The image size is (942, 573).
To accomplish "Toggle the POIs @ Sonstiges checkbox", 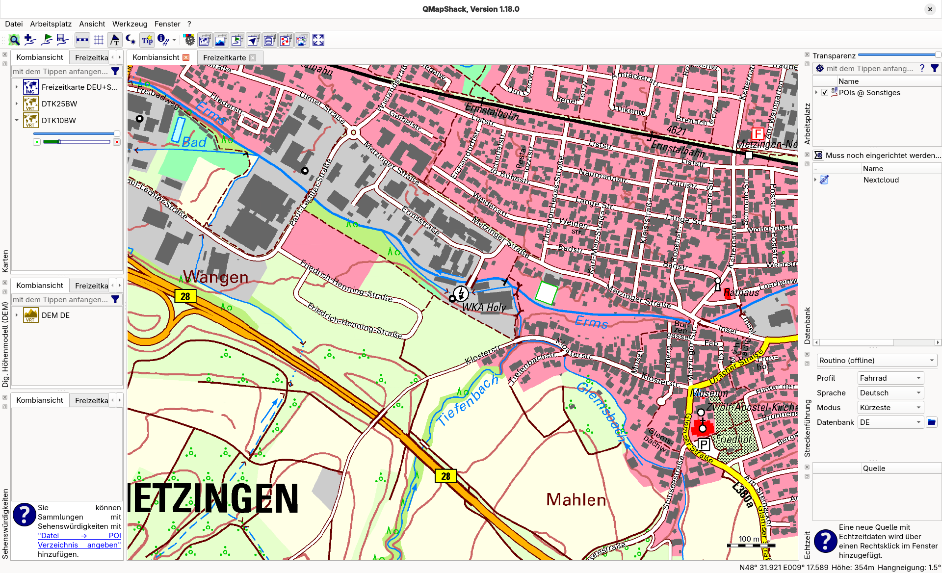I will [x=825, y=93].
